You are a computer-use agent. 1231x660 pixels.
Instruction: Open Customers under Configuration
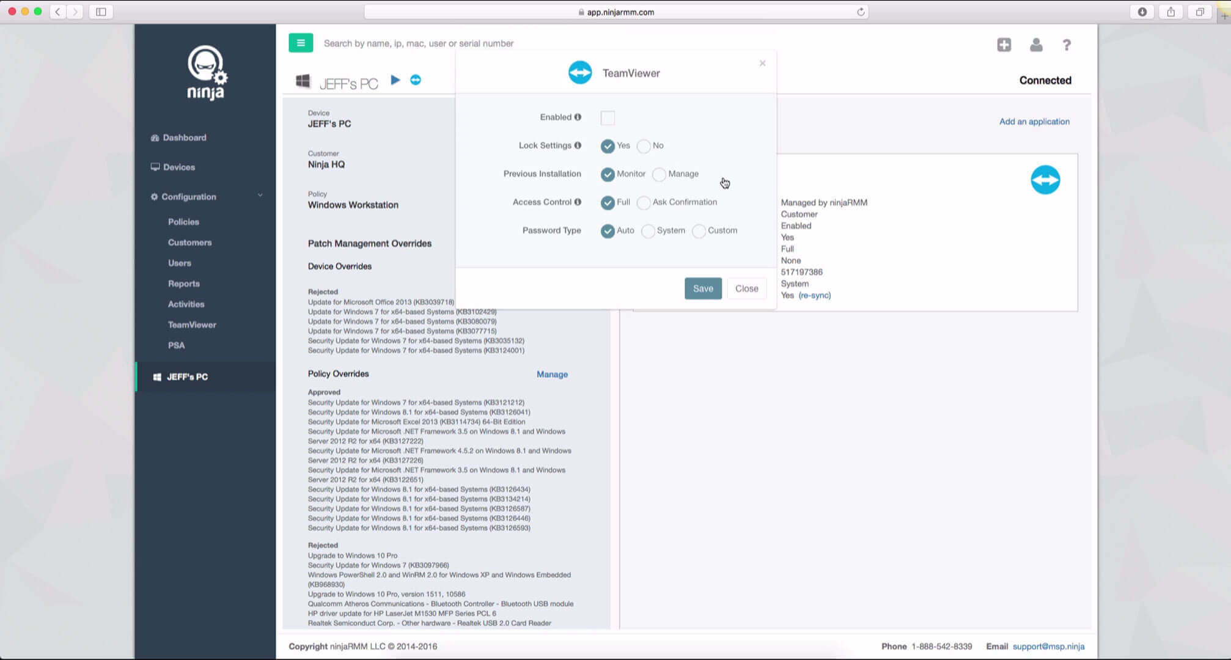point(189,243)
